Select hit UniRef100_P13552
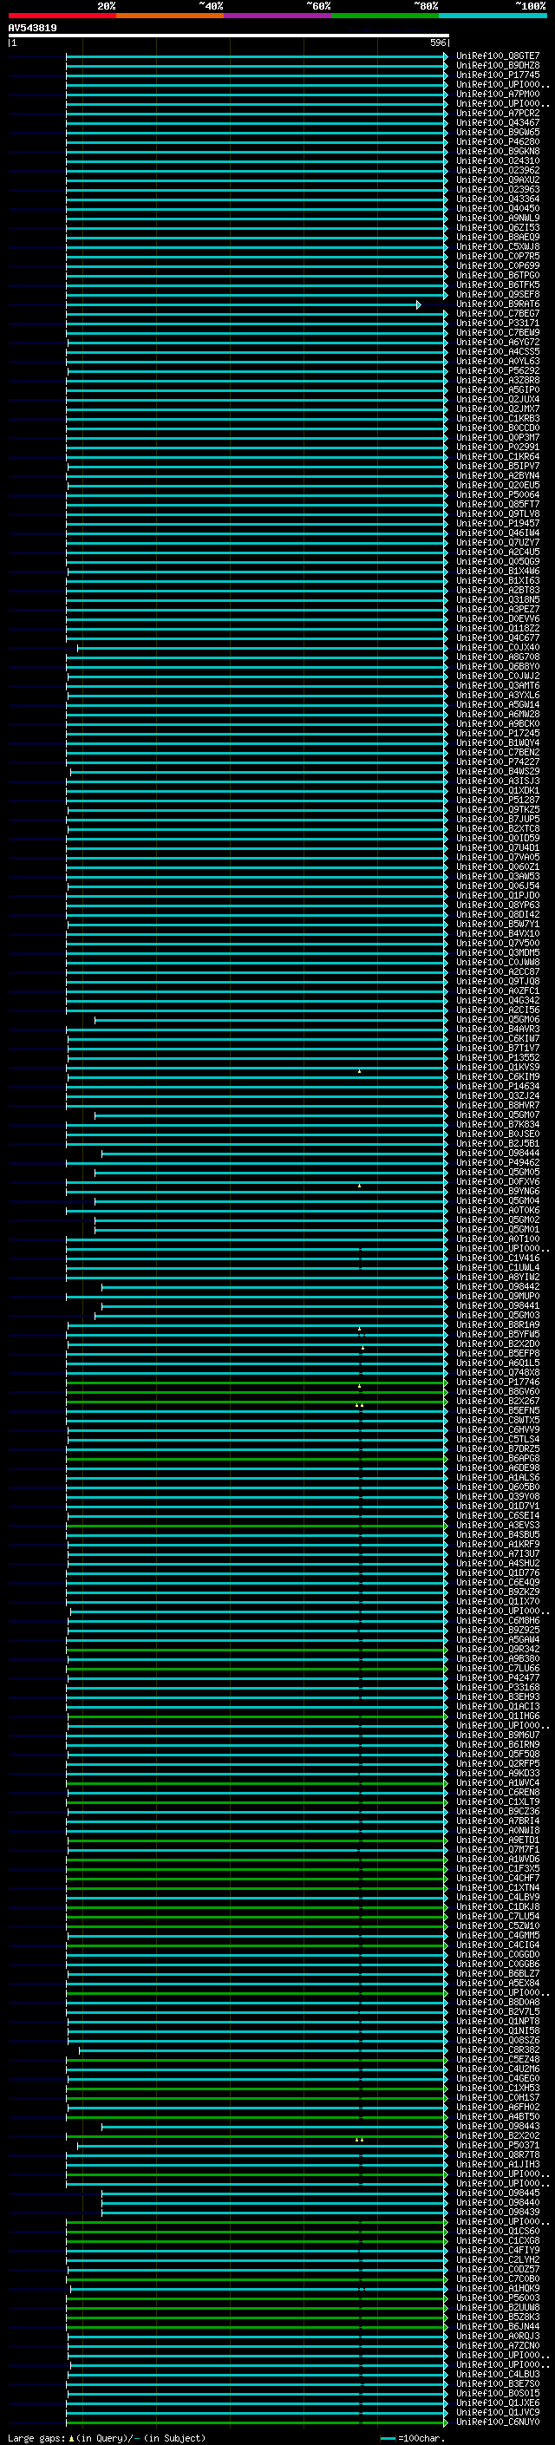This screenshot has height=2445, width=555. [x=498, y=1057]
